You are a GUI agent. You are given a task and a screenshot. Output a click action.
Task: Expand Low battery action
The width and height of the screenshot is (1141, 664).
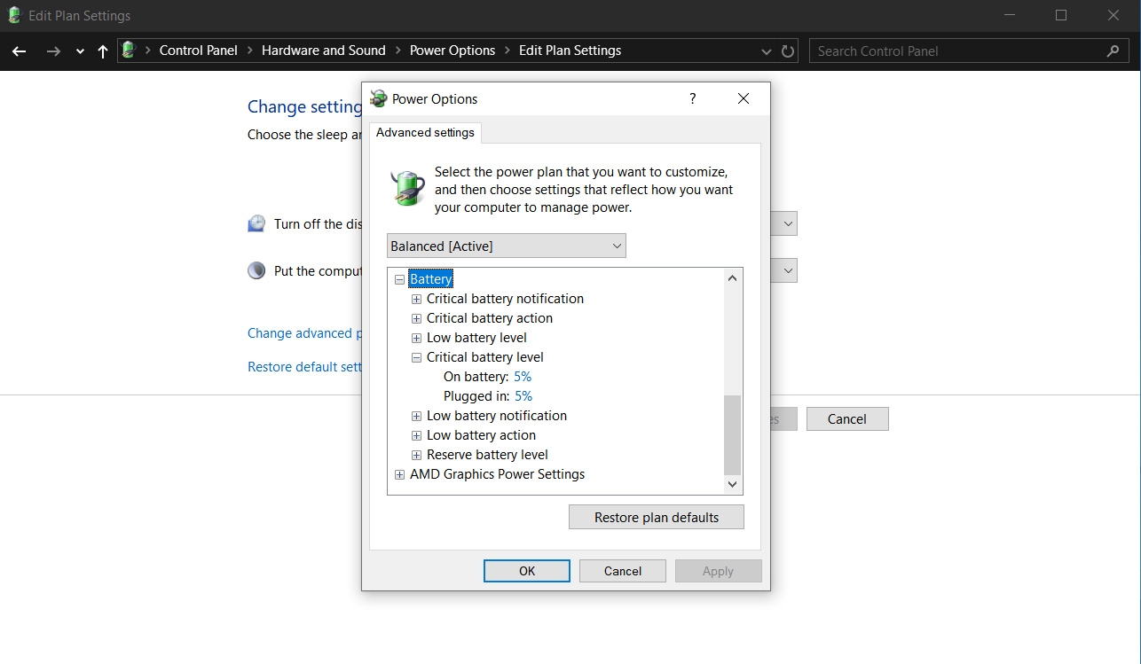[416, 435]
